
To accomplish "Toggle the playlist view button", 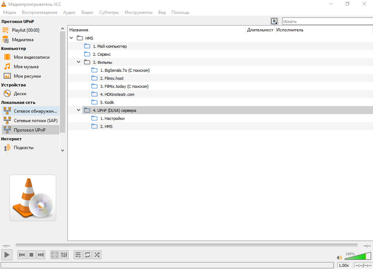I will pos(78,255).
